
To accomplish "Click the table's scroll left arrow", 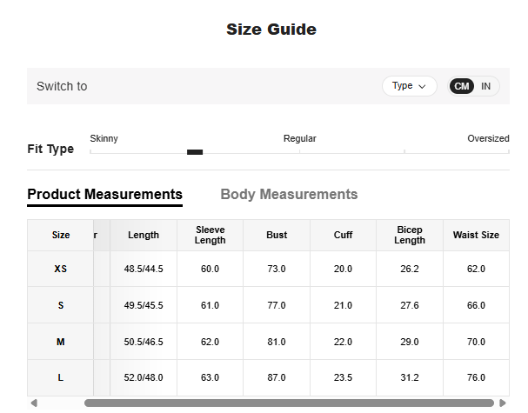I will point(33,403).
